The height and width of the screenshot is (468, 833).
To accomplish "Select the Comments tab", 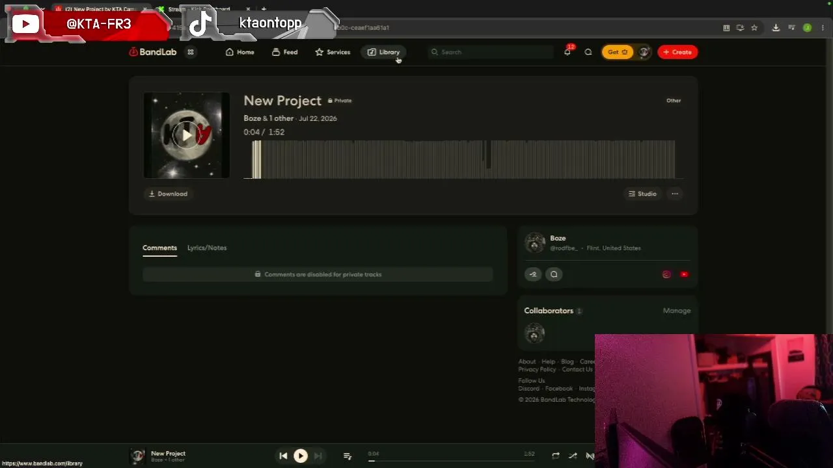I will (159, 248).
